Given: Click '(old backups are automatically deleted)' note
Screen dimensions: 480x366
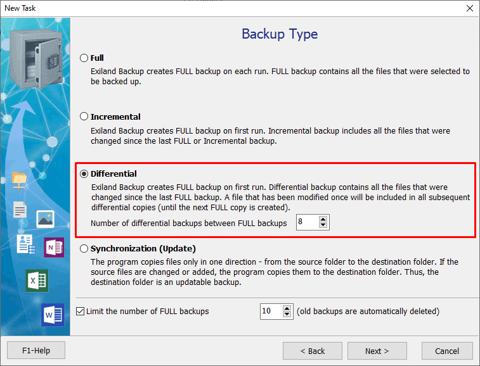Looking at the screenshot, I should [x=368, y=312].
